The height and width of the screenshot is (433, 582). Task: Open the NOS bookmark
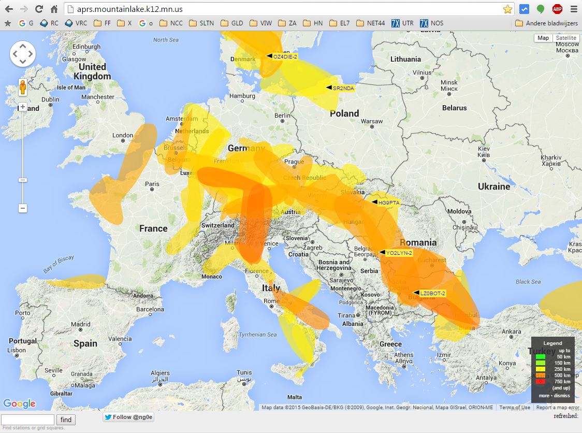(x=432, y=23)
